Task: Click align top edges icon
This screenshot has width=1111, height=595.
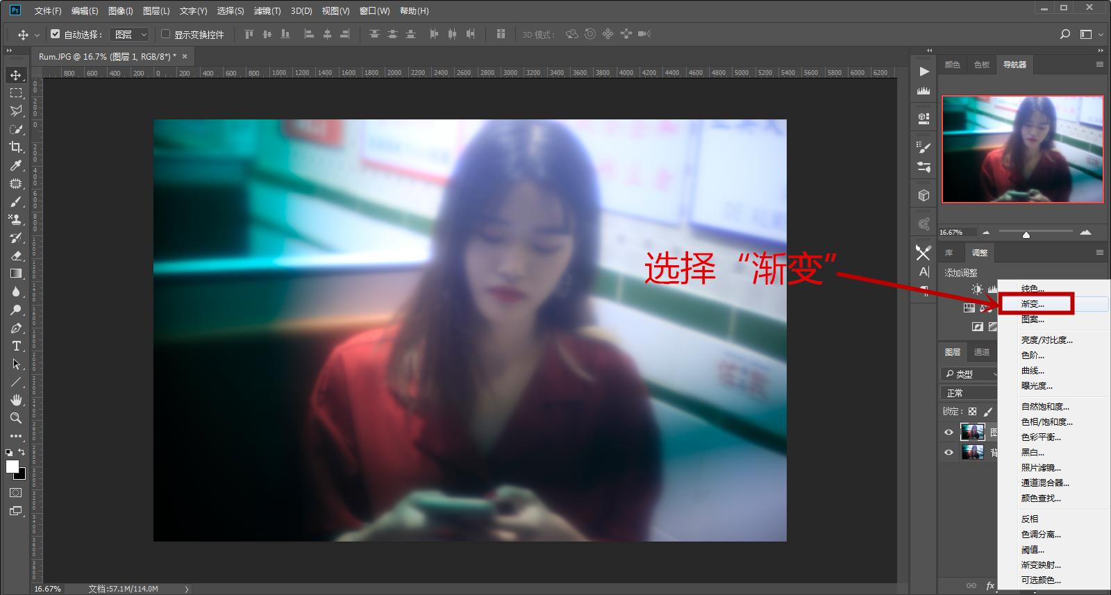Action: pyautogui.click(x=249, y=34)
